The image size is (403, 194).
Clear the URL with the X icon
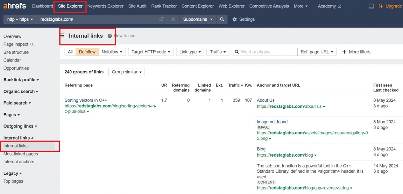173,20
